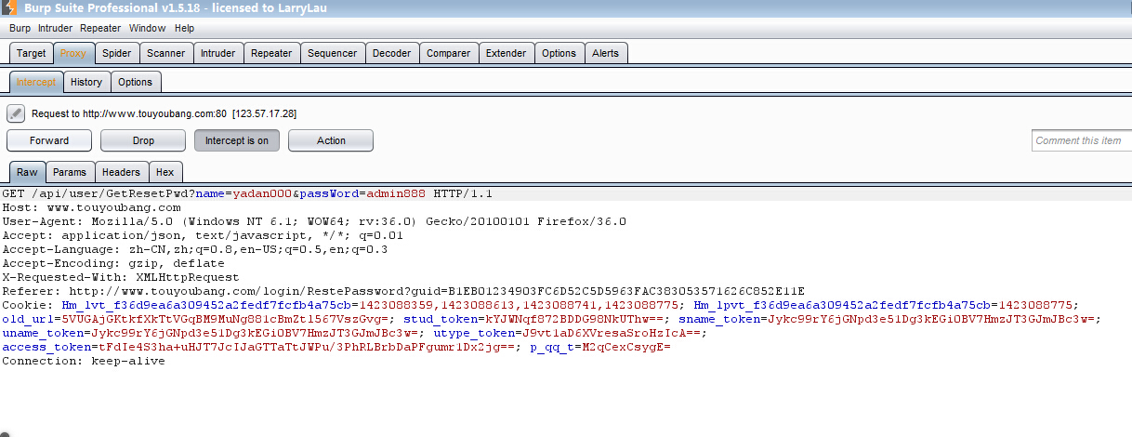Open the Burp menu
The width and height of the screenshot is (1132, 437).
(x=20, y=29)
